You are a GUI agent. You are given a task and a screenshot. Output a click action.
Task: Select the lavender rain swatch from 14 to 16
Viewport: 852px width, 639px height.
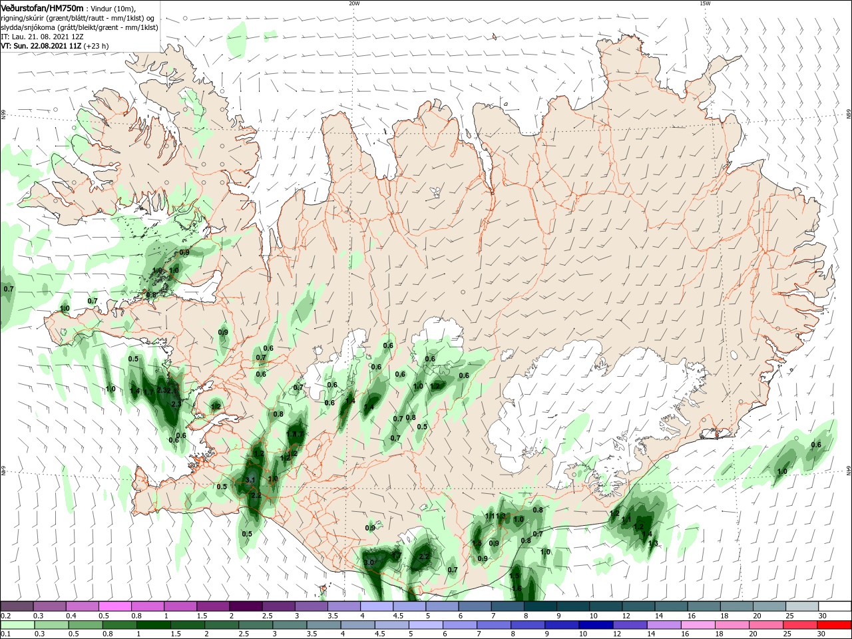click(x=665, y=625)
